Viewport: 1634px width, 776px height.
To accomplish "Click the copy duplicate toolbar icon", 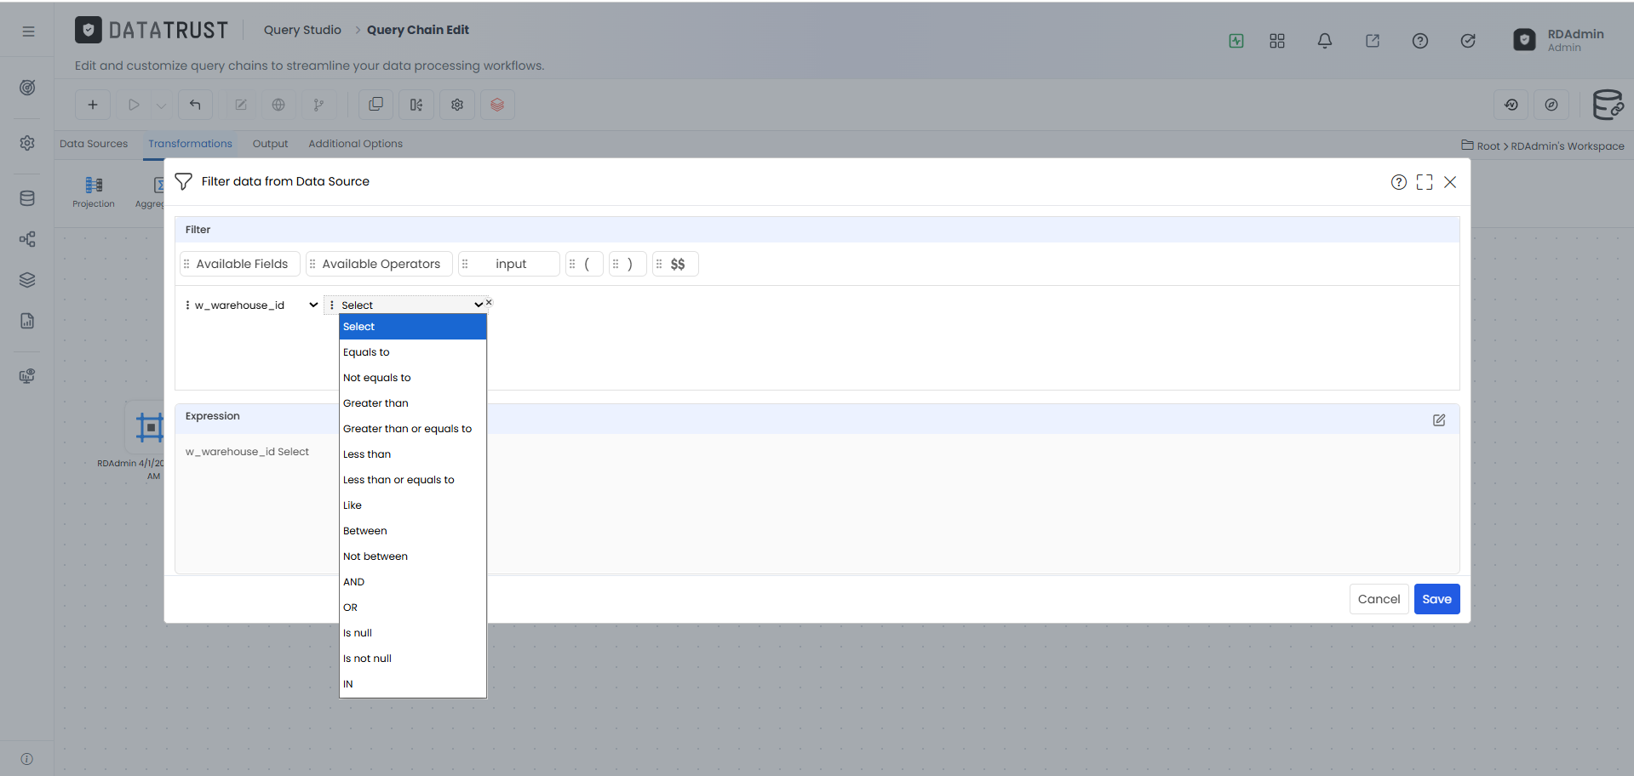I will (376, 105).
